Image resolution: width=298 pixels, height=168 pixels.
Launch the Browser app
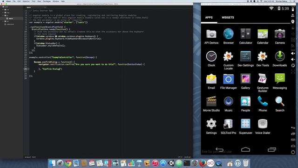tap(228, 36)
